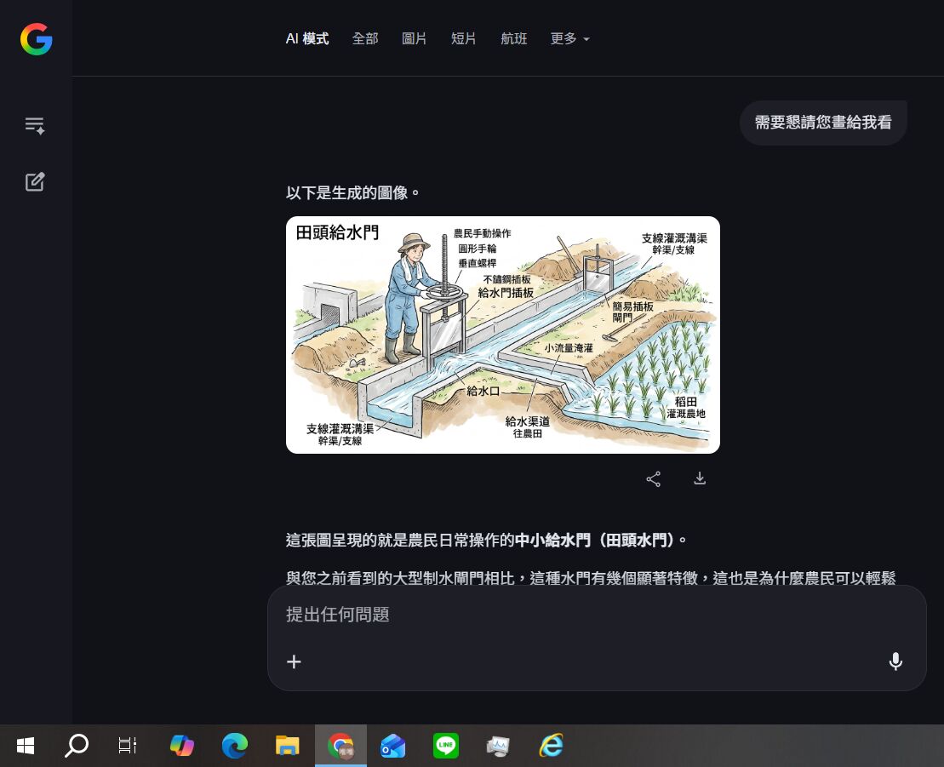Switch to the 圖片 tab
This screenshot has height=767, width=944.
pyautogui.click(x=415, y=39)
